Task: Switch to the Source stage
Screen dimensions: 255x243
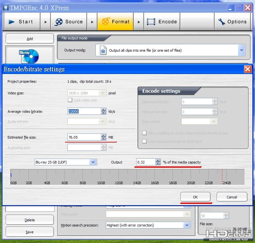Action: point(69,22)
